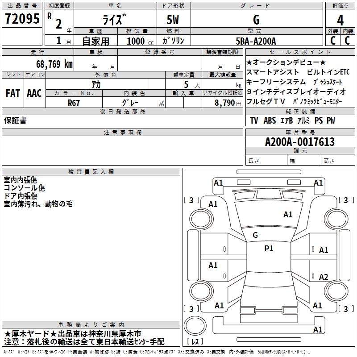
Task: Select the overall score 4 under 評価点
Action: [340, 21]
